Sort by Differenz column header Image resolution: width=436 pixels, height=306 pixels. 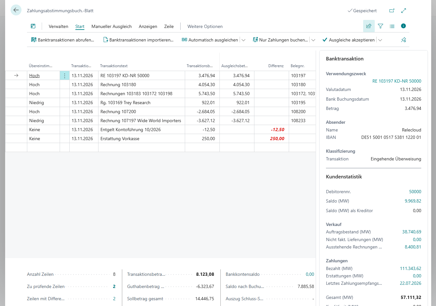[276, 66]
